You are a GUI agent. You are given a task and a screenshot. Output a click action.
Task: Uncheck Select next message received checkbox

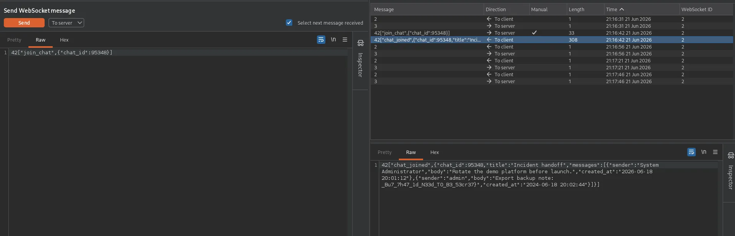[x=289, y=23]
